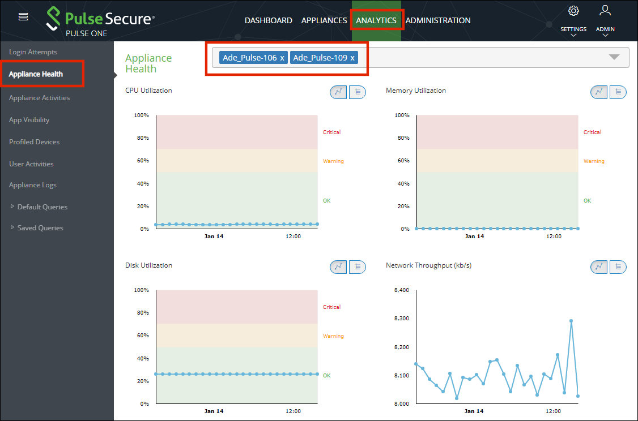
Task: Remove Ade_Pulse-106 from appliance filter
Action: pos(282,58)
